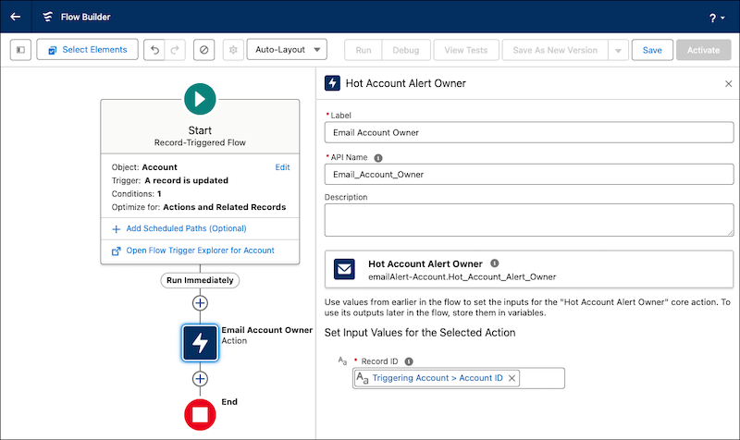Image resolution: width=740 pixels, height=440 pixels.
Task: Open flow settings gear icon
Action: (233, 50)
